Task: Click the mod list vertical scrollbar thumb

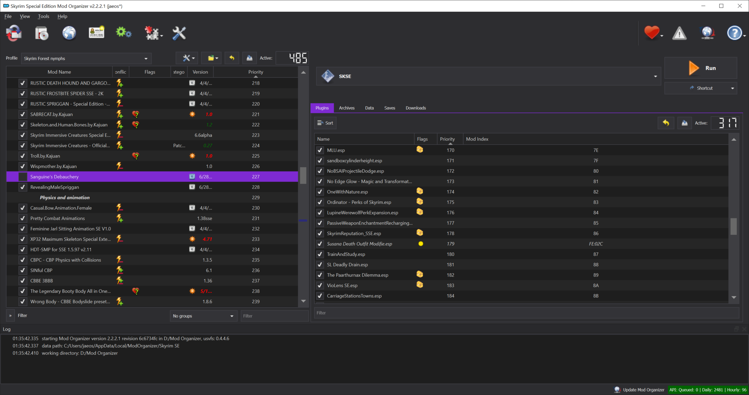Action: click(303, 175)
